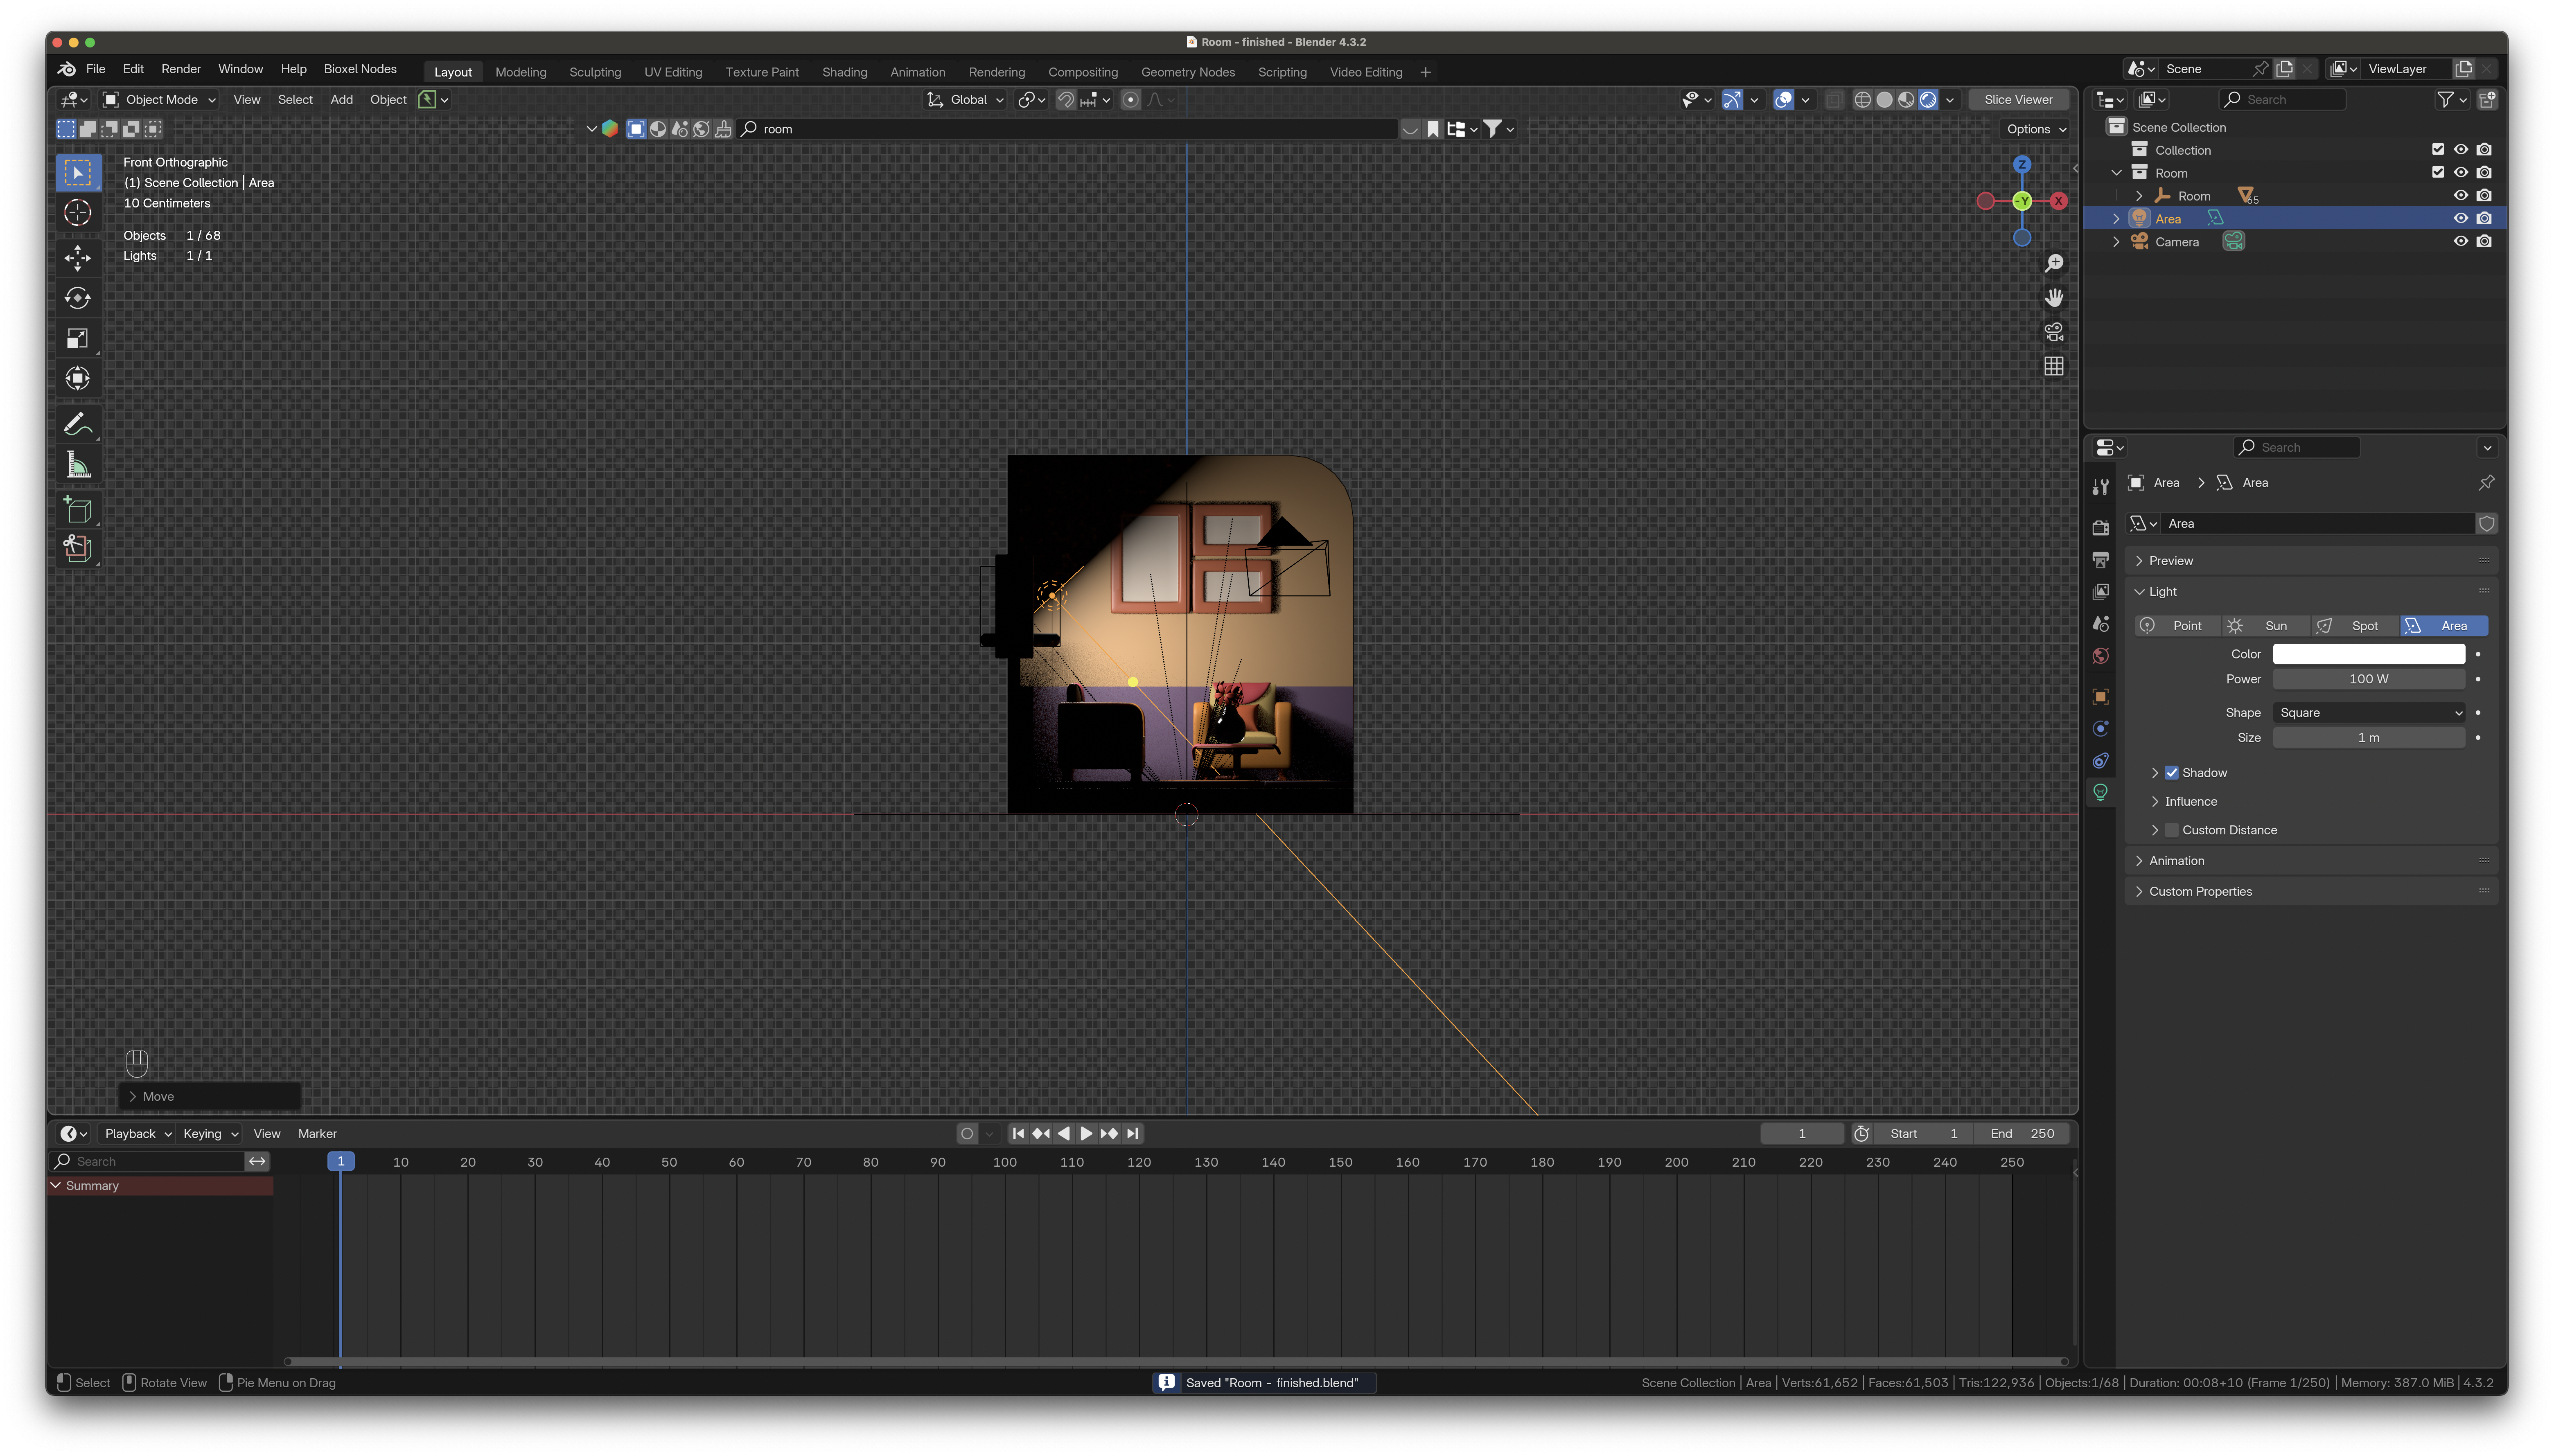Toggle the camera view icon
This screenshot has height=1456, width=2554.
[2054, 332]
